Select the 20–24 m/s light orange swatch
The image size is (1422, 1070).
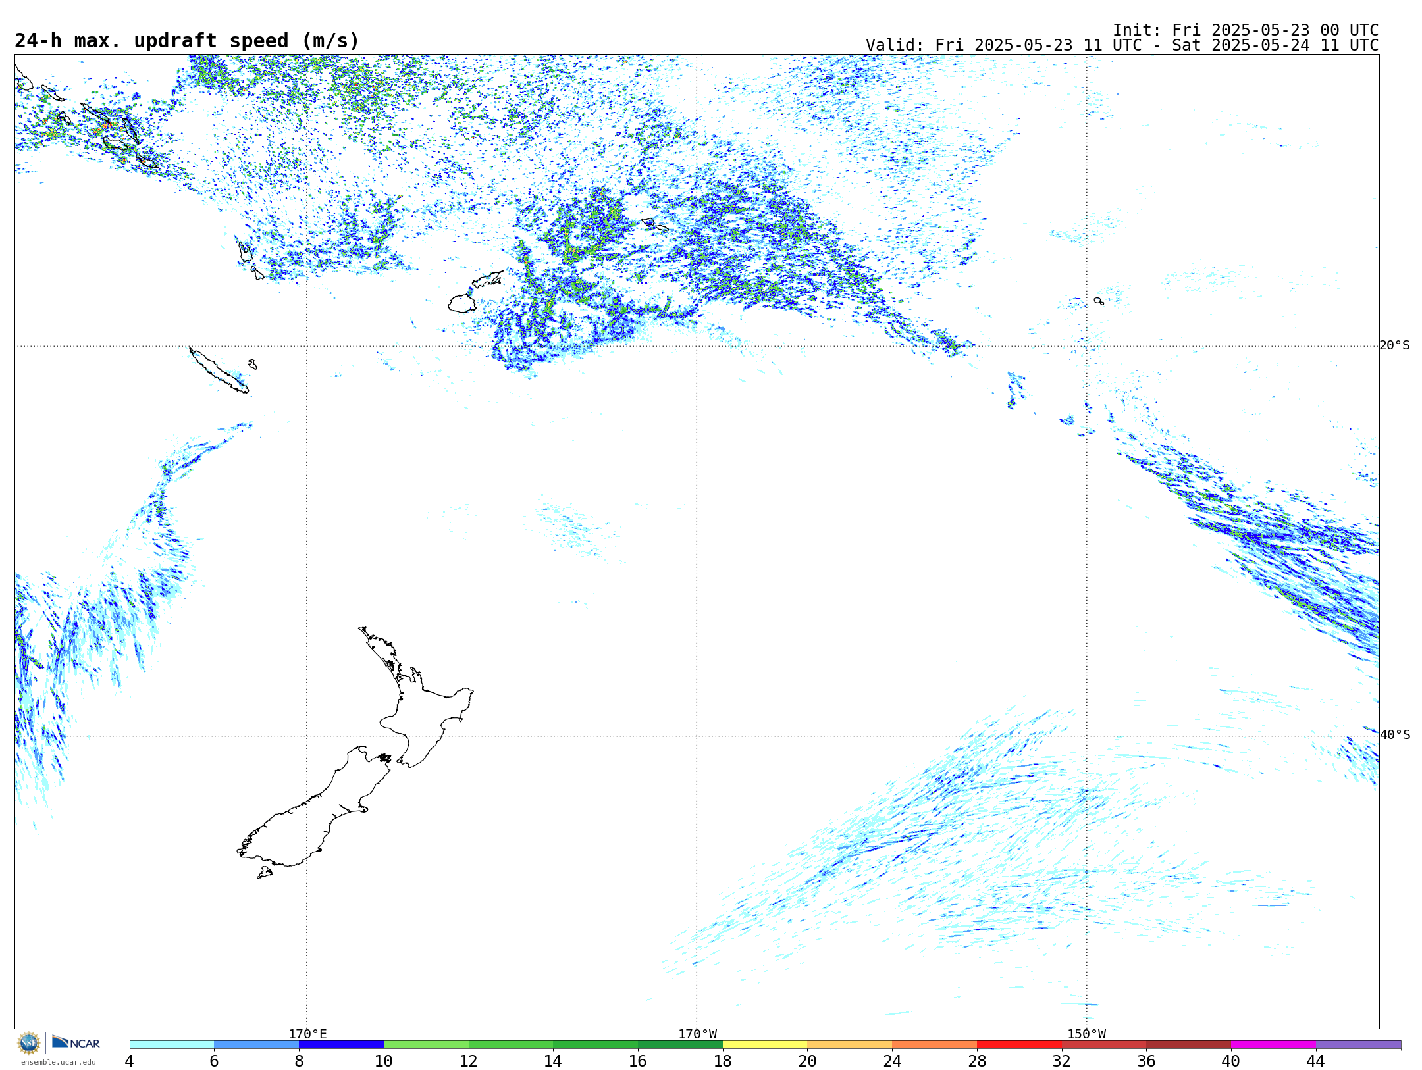pos(850,1044)
